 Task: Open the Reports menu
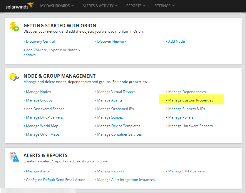[x=134, y=6]
